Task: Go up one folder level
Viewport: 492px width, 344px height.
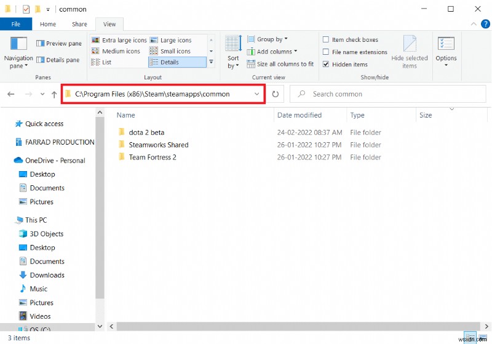Action: point(54,94)
